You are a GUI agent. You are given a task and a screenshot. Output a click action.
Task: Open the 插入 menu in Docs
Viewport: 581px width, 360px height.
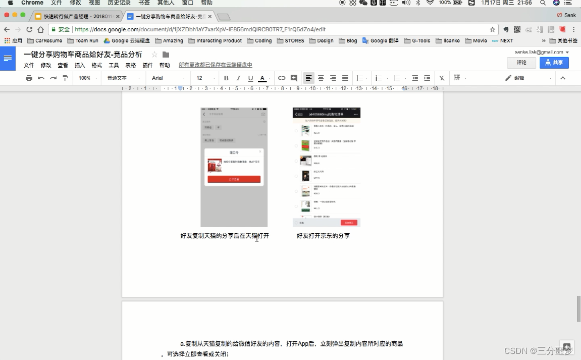coord(80,65)
